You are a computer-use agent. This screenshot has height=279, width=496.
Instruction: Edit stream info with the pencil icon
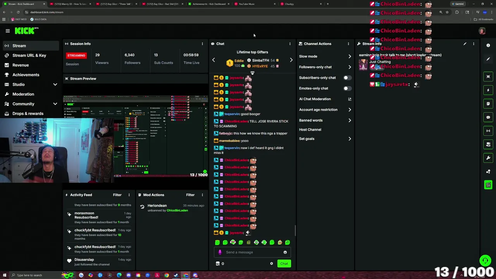point(465,44)
